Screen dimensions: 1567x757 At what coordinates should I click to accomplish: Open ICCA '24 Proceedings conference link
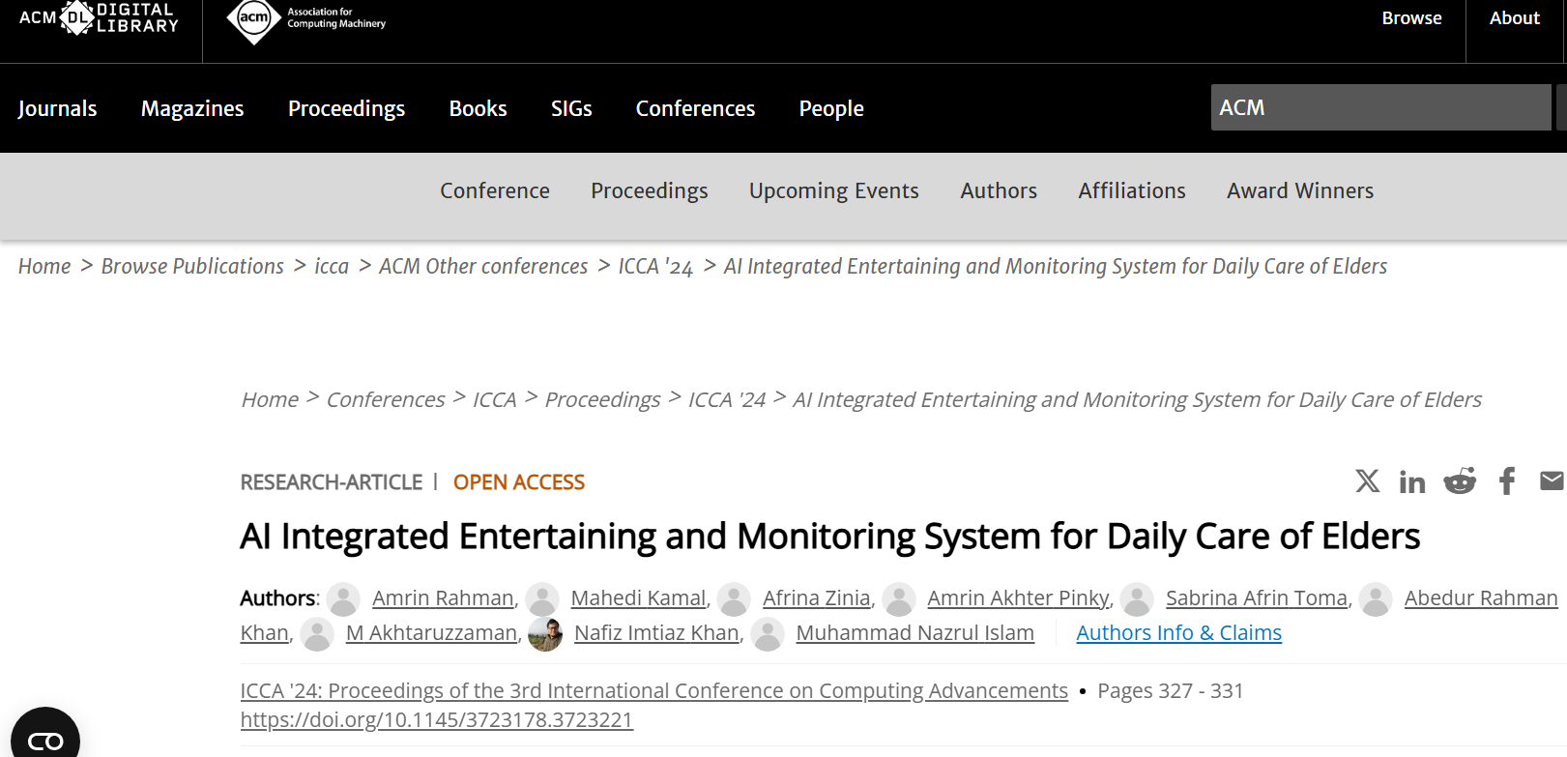(654, 690)
